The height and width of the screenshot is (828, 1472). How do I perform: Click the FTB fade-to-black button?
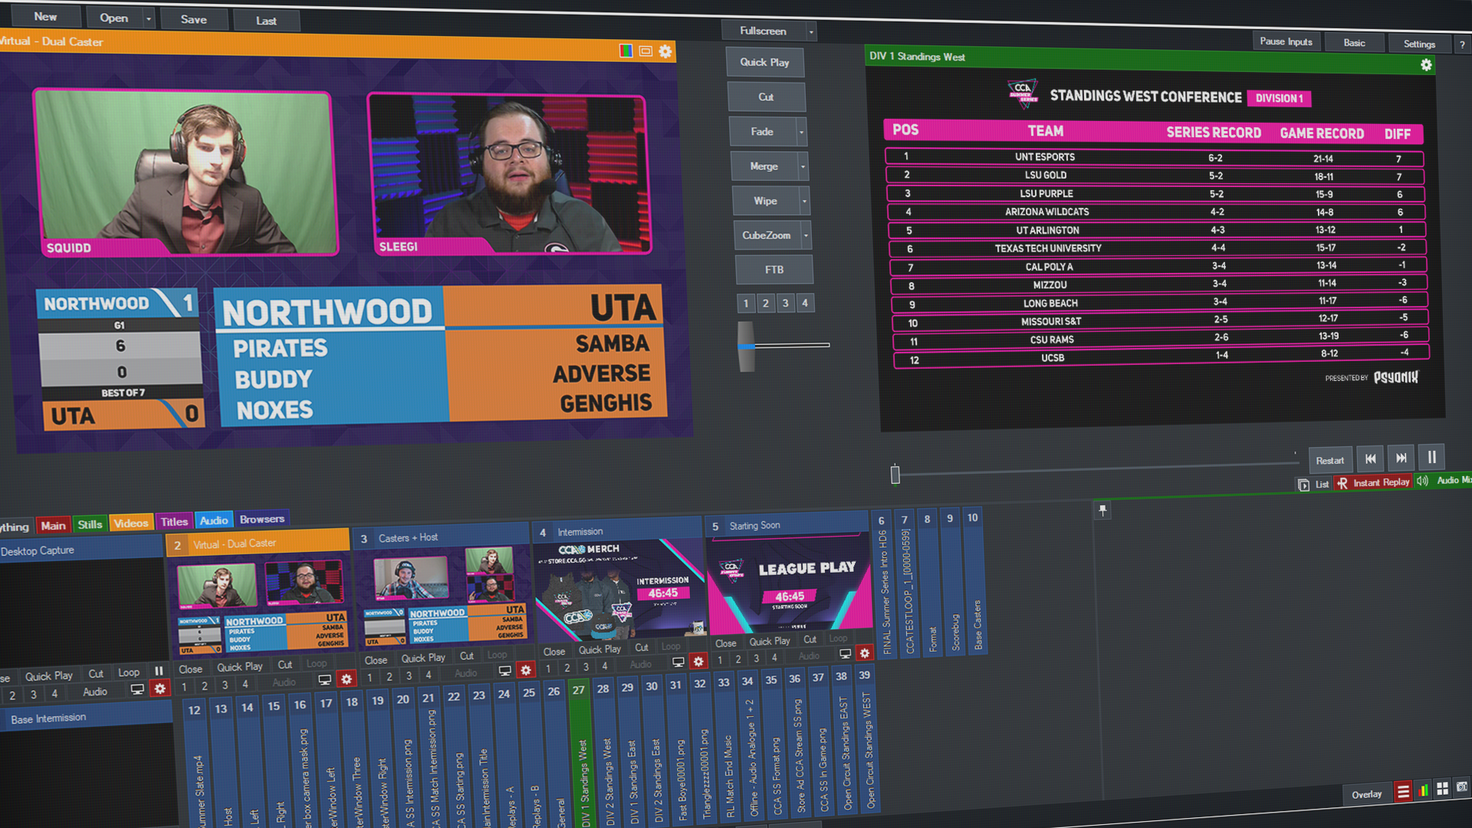tap(774, 270)
